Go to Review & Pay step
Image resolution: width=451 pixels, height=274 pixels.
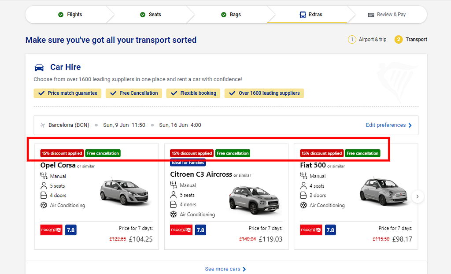(387, 15)
